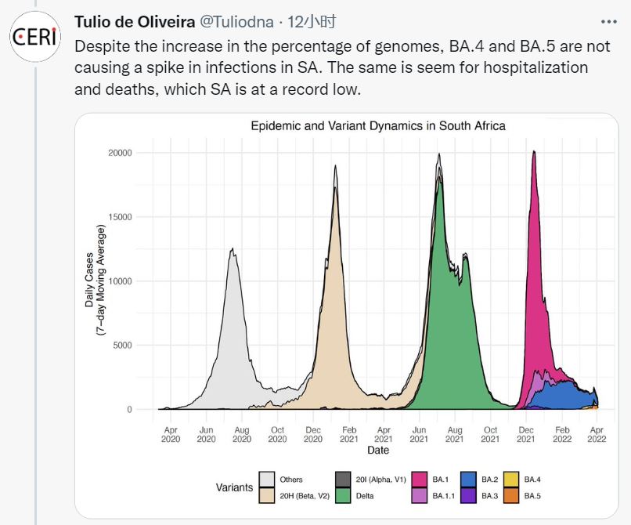Click the CERI profile avatar
631x525 pixels.
coord(35,38)
